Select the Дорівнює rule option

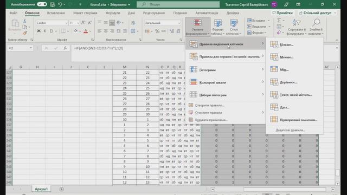294,82
